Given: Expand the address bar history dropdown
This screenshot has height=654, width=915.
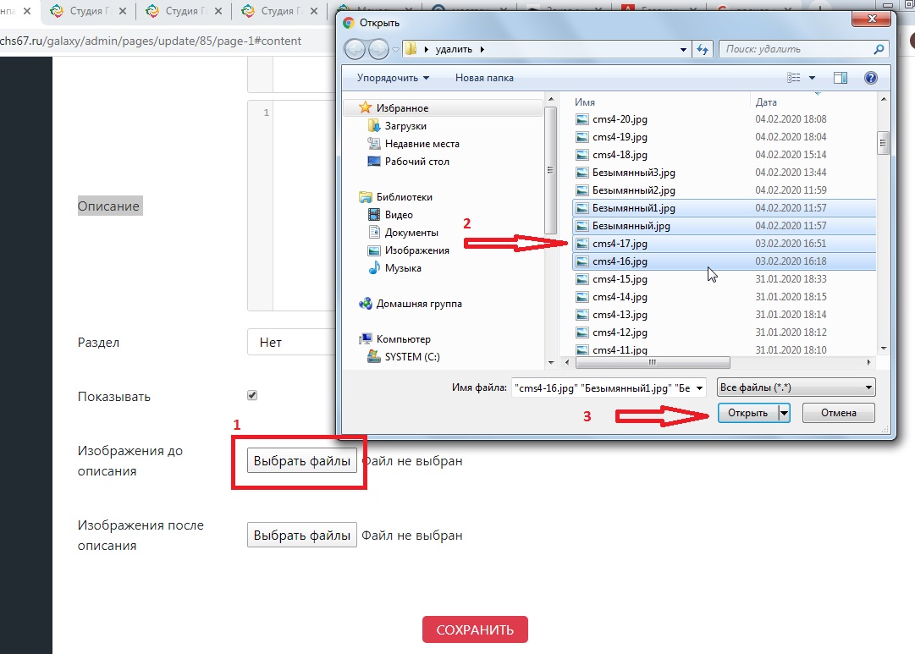Looking at the screenshot, I should point(683,50).
